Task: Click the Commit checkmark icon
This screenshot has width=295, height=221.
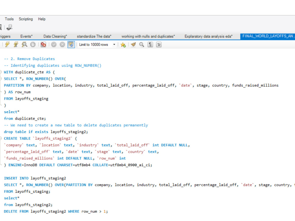Action: (54, 44)
